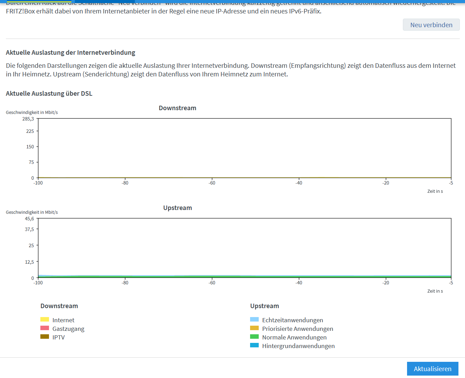Click the Echtzeitanwendungen legend text label

point(293,320)
